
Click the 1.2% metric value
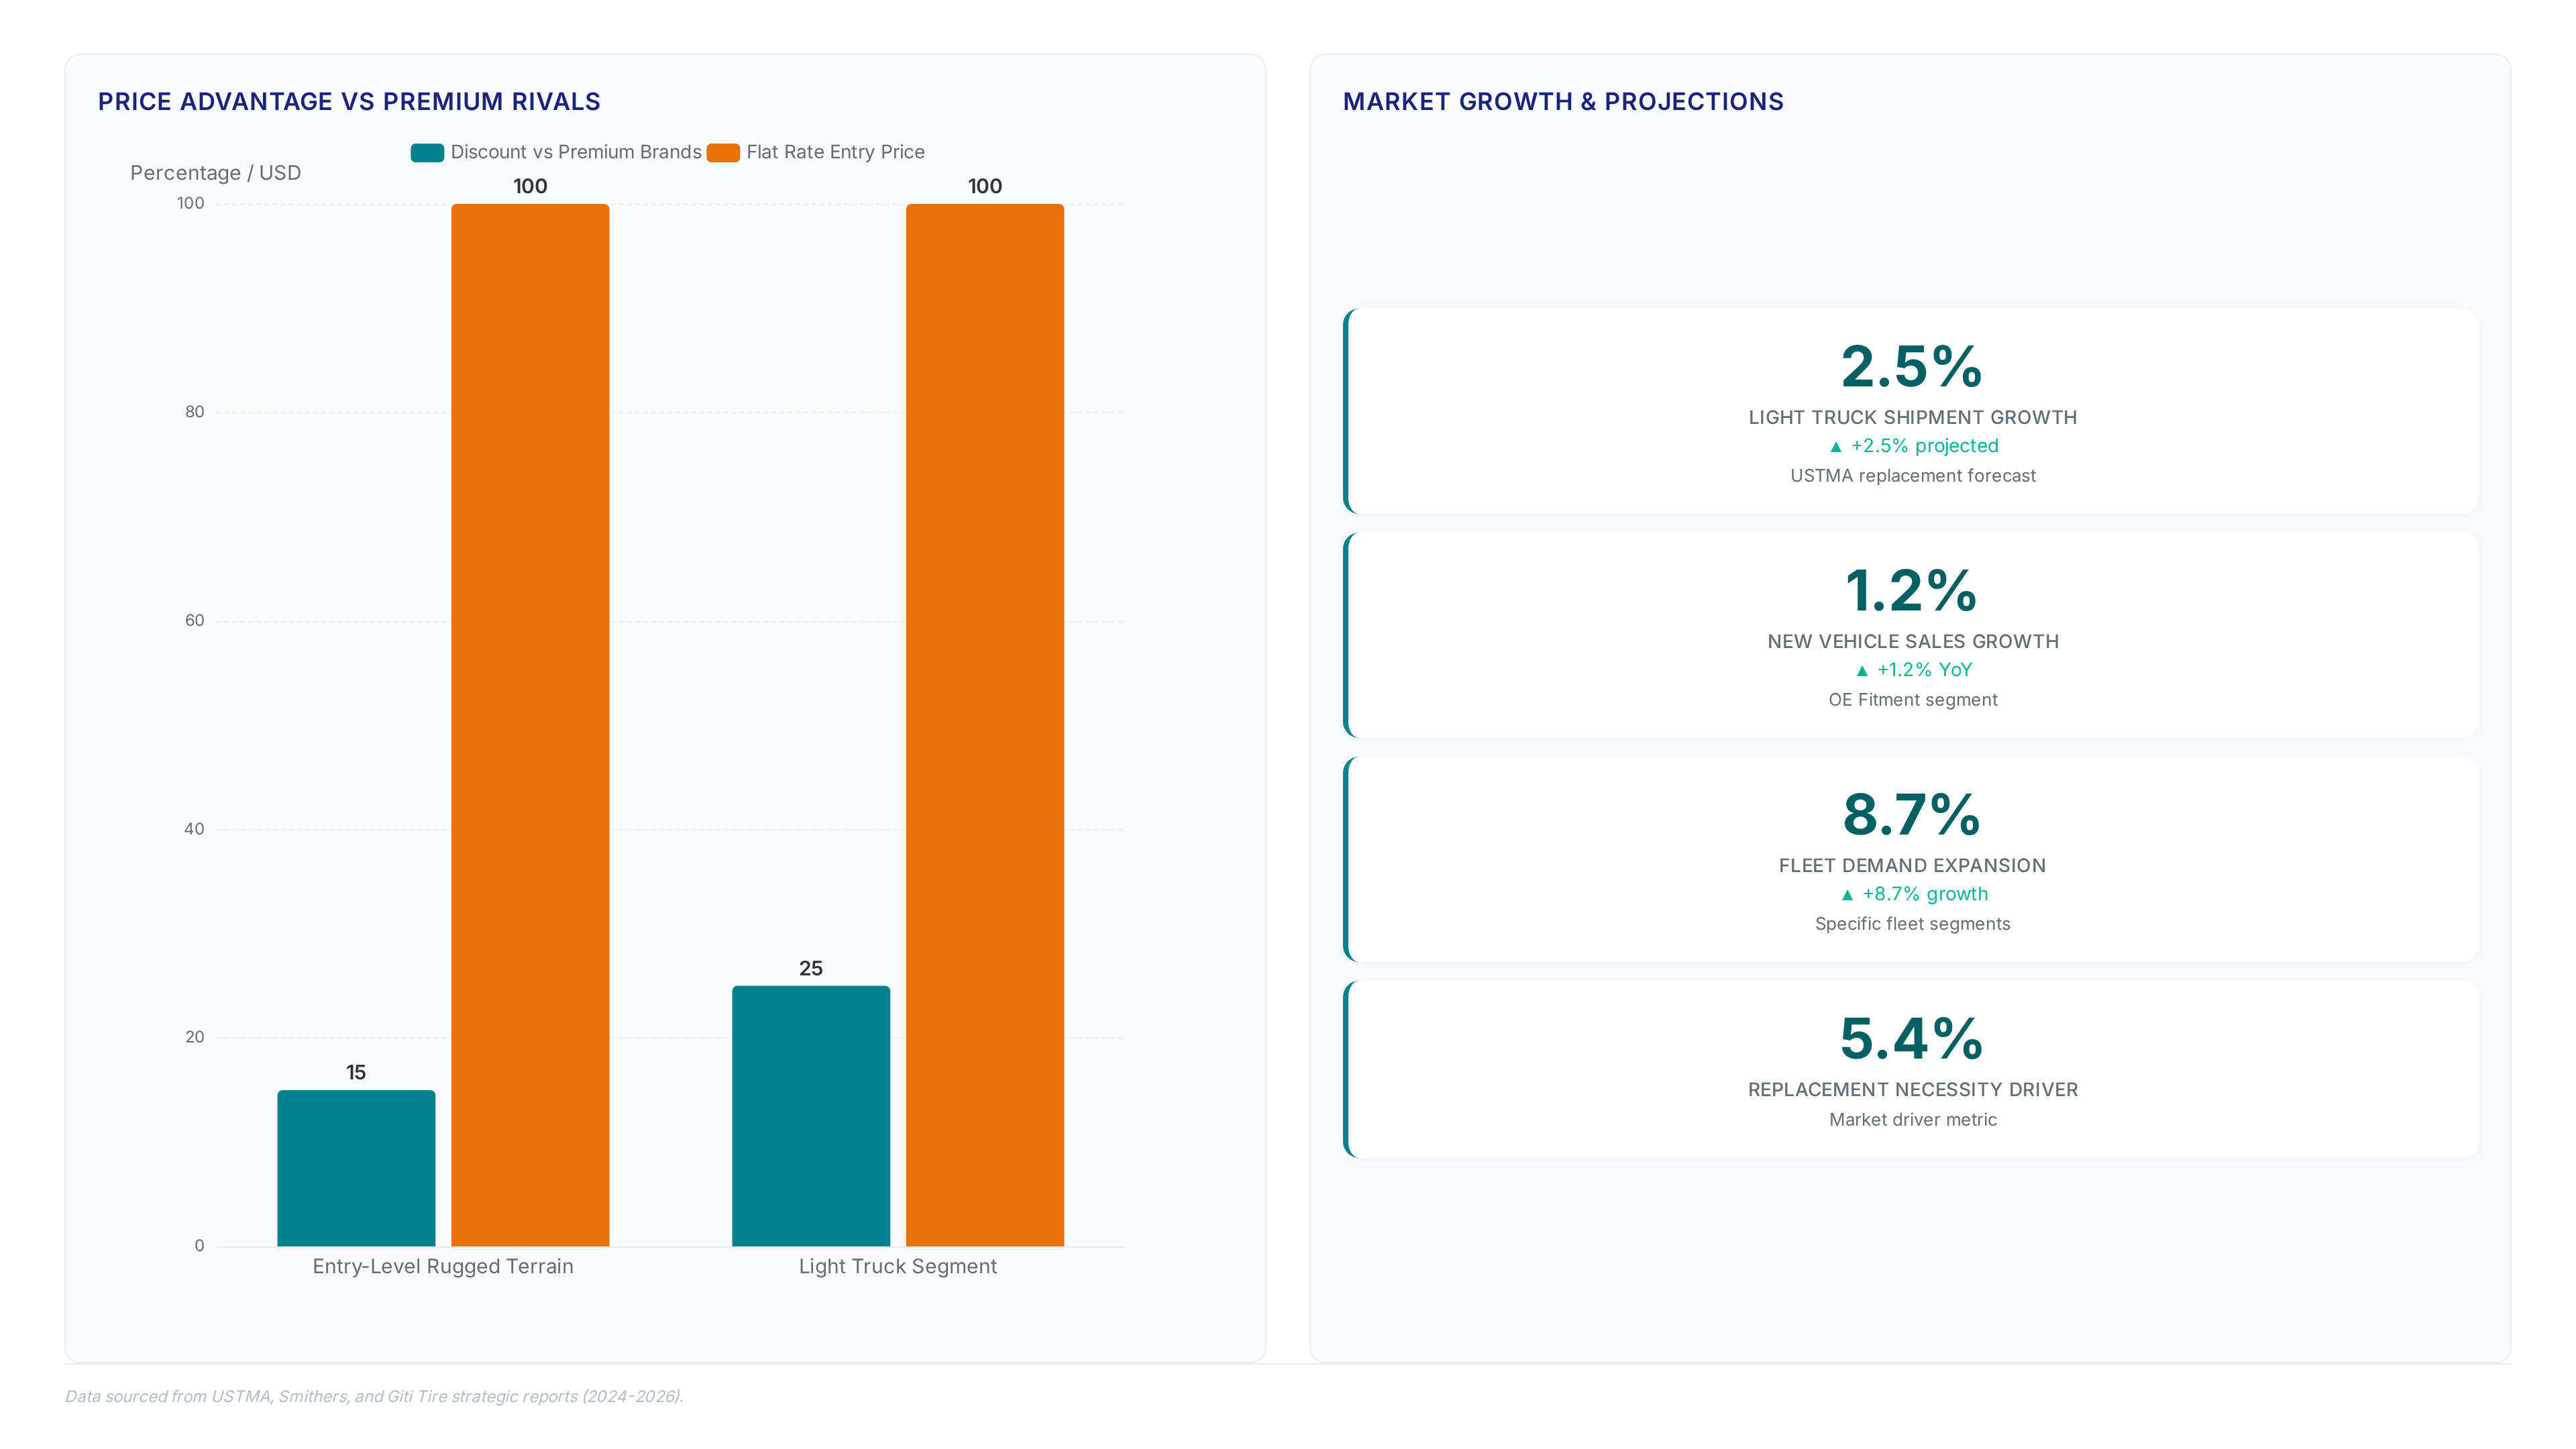tap(1912, 590)
